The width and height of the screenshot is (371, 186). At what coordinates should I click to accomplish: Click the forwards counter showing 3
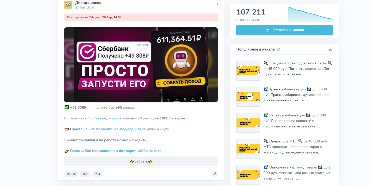coord(97,174)
